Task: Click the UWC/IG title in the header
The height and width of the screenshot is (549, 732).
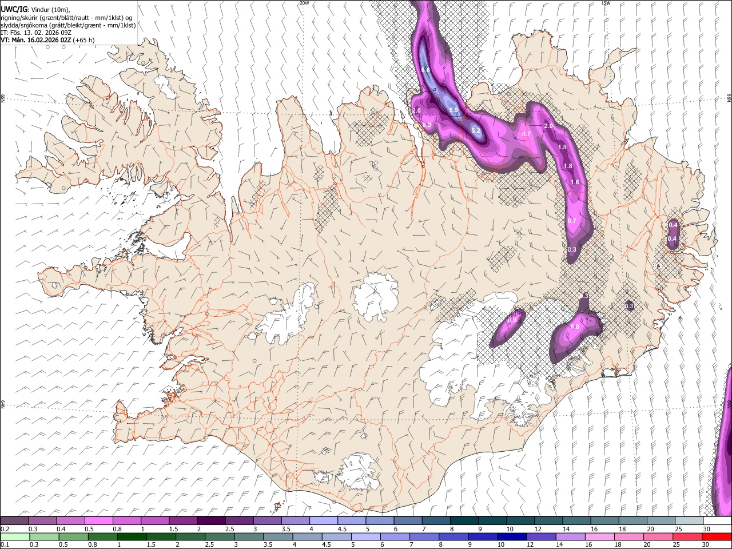Action: [x=14, y=9]
